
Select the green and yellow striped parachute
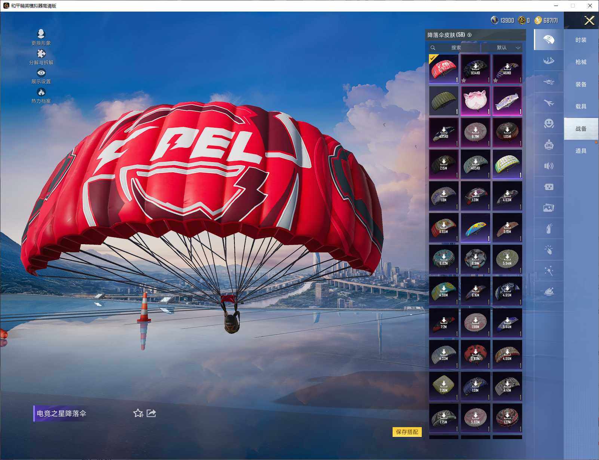(x=507, y=164)
